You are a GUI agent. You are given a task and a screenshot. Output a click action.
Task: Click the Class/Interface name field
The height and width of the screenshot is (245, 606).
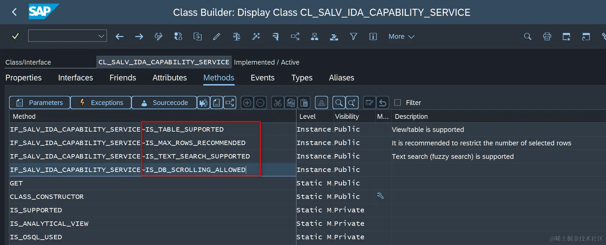[164, 62]
